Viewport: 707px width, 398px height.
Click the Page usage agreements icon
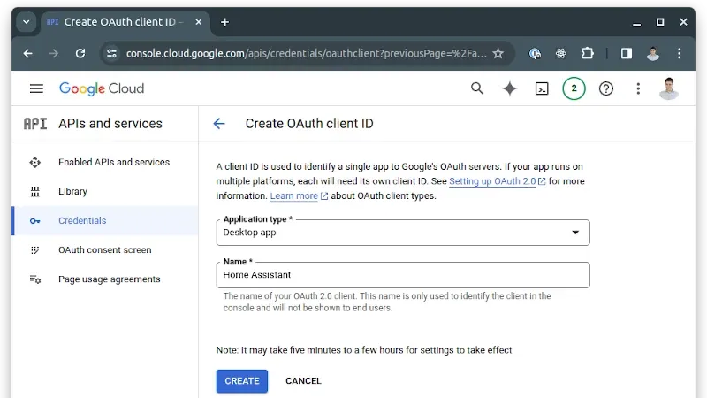click(x=35, y=279)
